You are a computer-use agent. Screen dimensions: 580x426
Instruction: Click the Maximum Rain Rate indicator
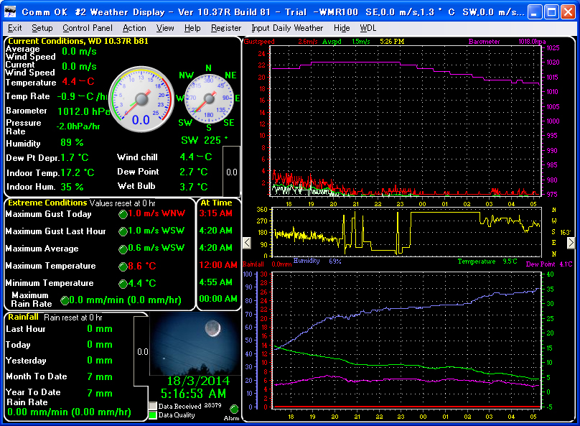(x=65, y=300)
